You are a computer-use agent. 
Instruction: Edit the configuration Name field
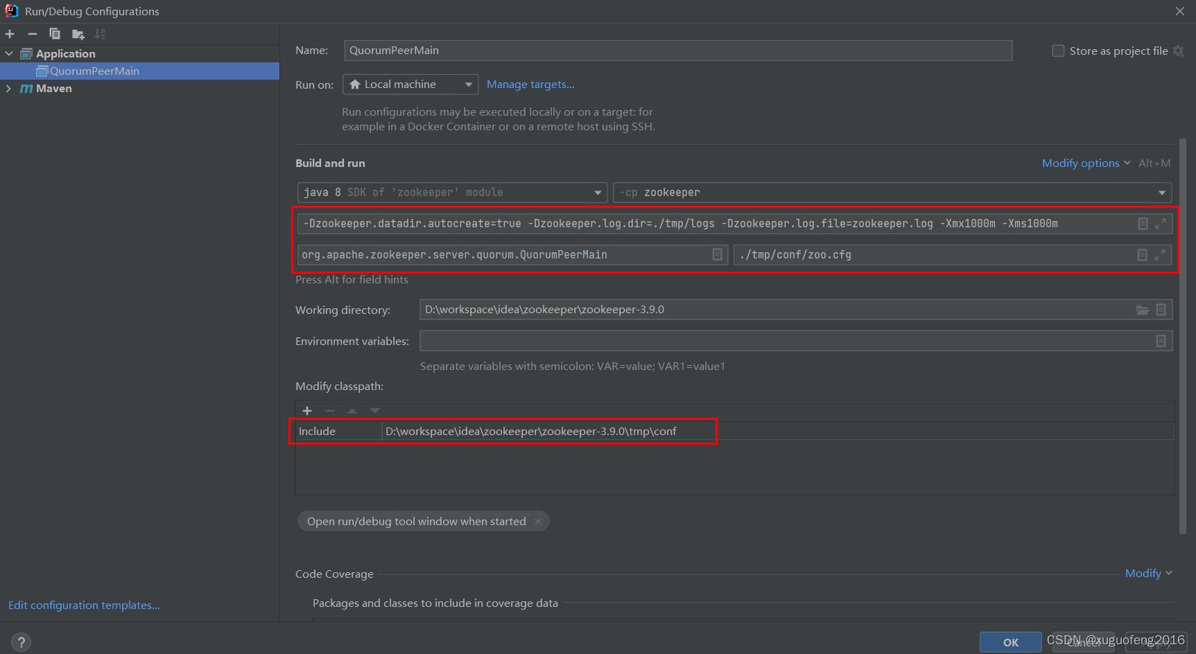coord(678,50)
